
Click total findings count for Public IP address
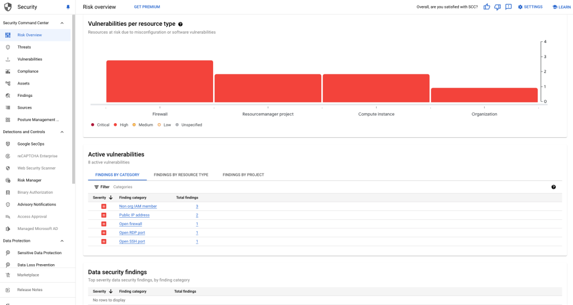click(x=197, y=215)
